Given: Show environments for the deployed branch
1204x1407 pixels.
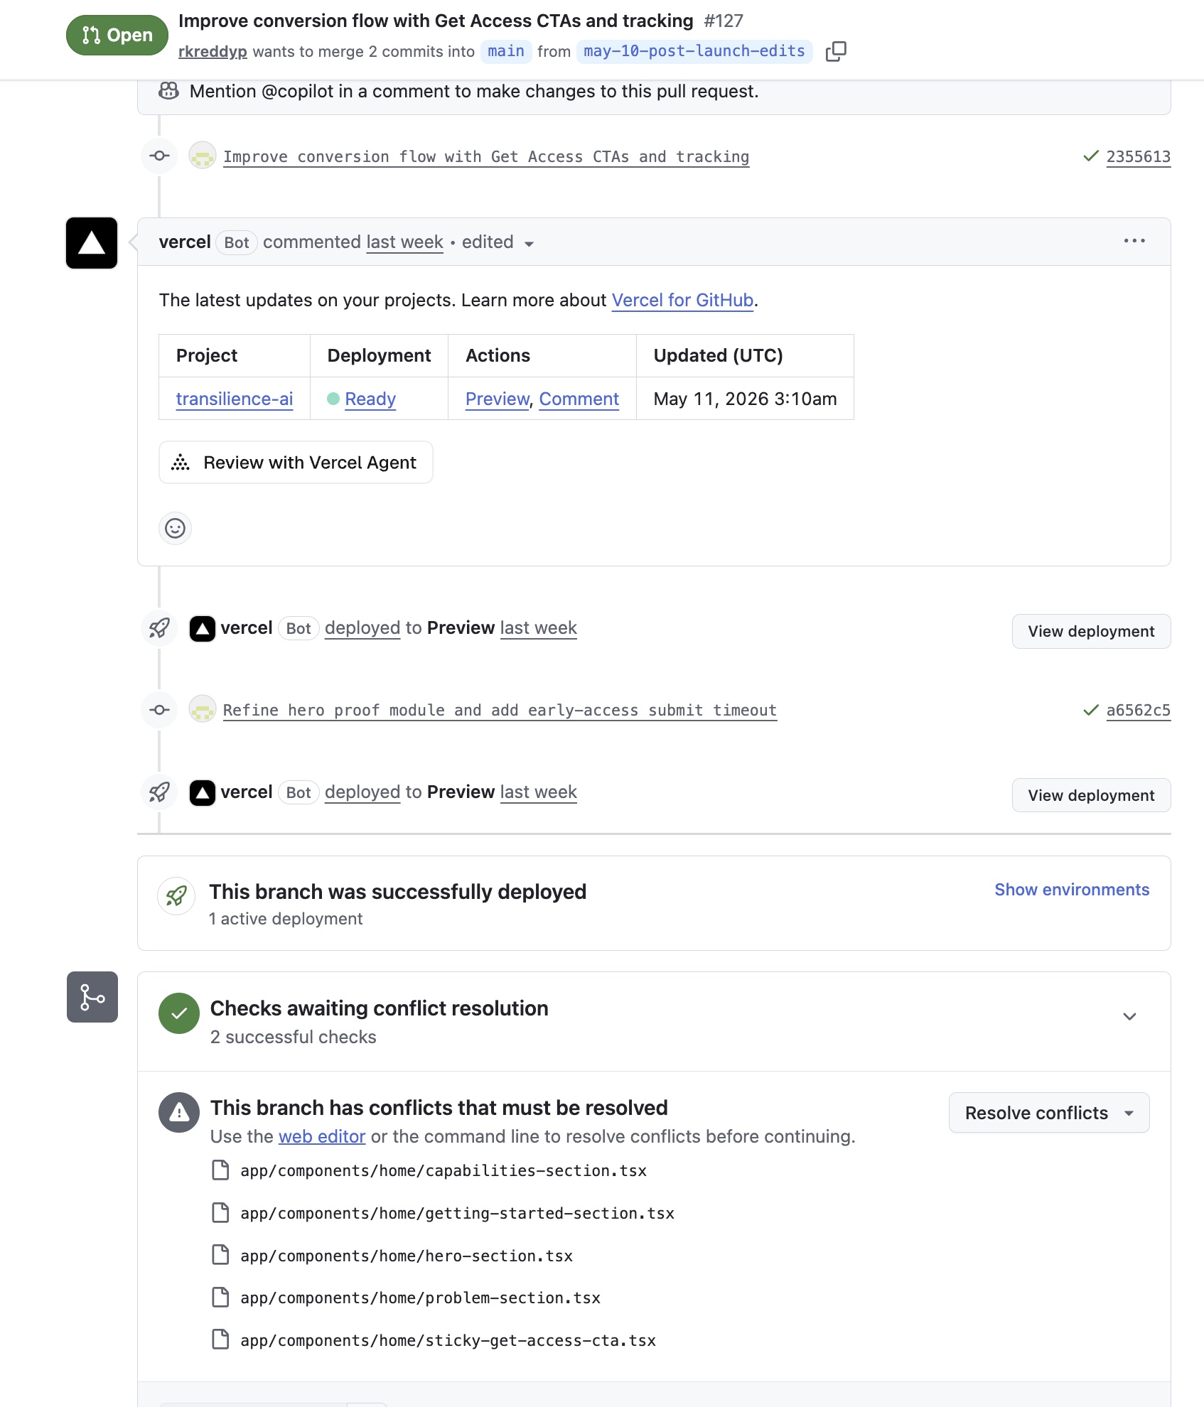Looking at the screenshot, I should coord(1072,890).
